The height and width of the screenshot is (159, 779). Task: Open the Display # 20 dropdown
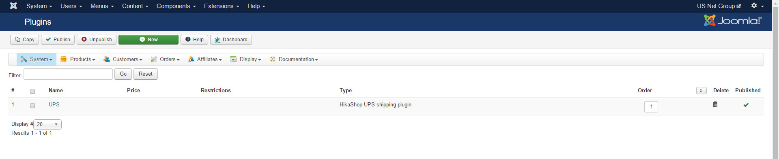[47, 124]
